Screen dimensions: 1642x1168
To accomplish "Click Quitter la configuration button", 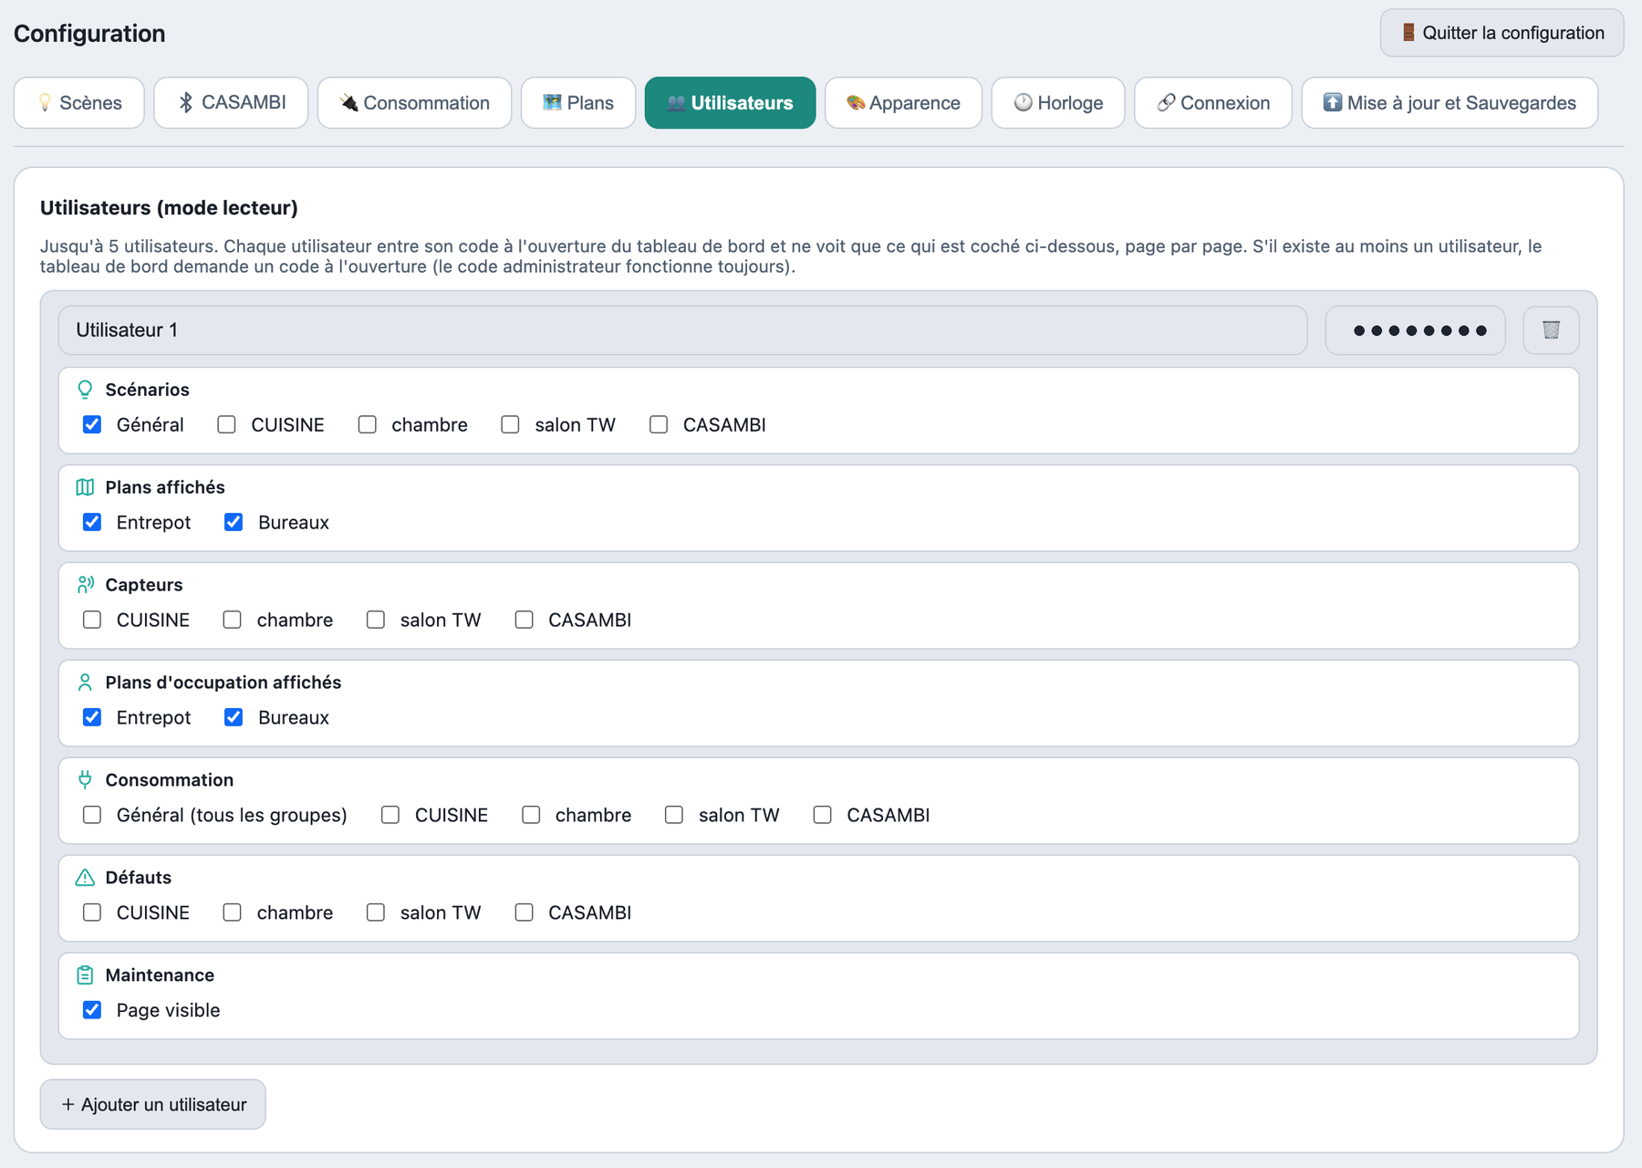I will point(1502,33).
